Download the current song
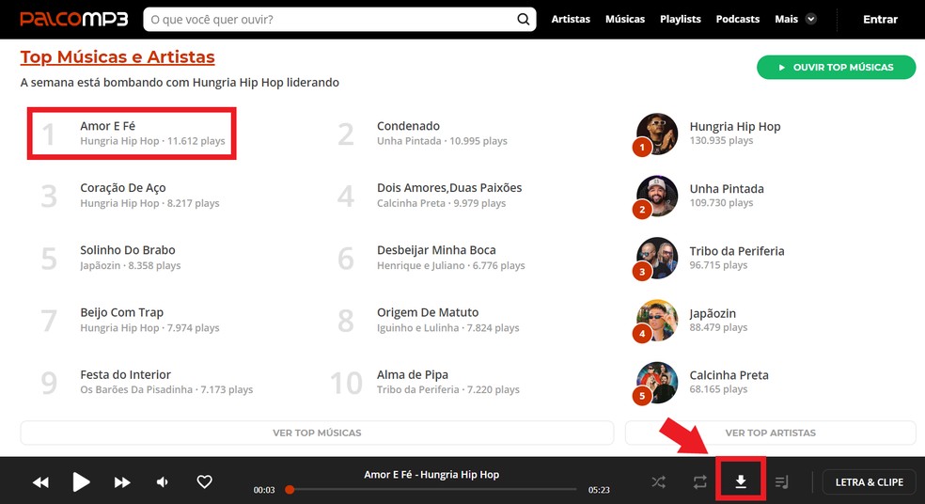 point(741,482)
